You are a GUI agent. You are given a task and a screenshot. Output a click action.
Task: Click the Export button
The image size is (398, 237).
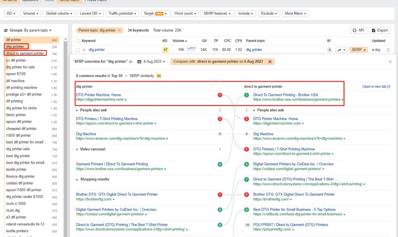point(379,30)
